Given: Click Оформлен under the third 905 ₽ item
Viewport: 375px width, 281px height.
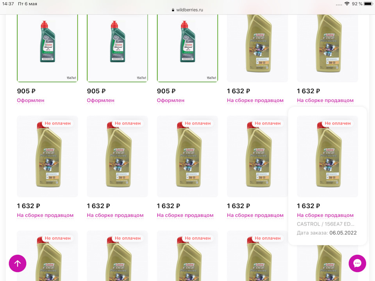Looking at the screenshot, I should tap(171, 100).
